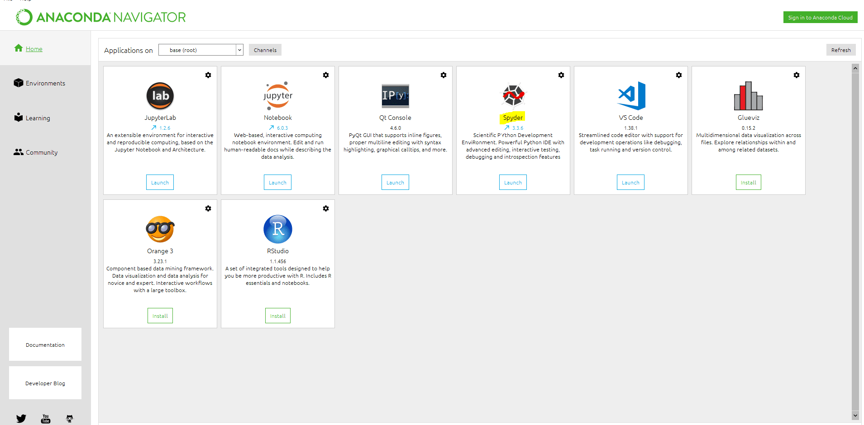Open Anaconda YouTube icon link
Viewport: 864px width, 425px height.
46,419
